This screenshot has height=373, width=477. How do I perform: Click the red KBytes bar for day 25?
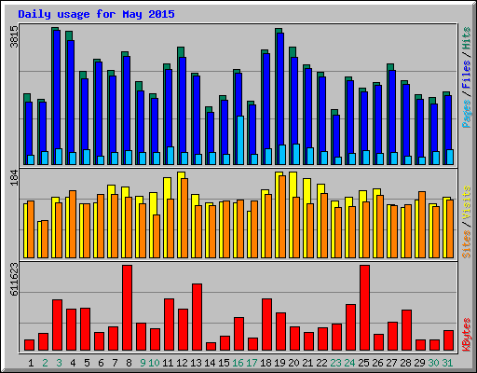[365, 308]
